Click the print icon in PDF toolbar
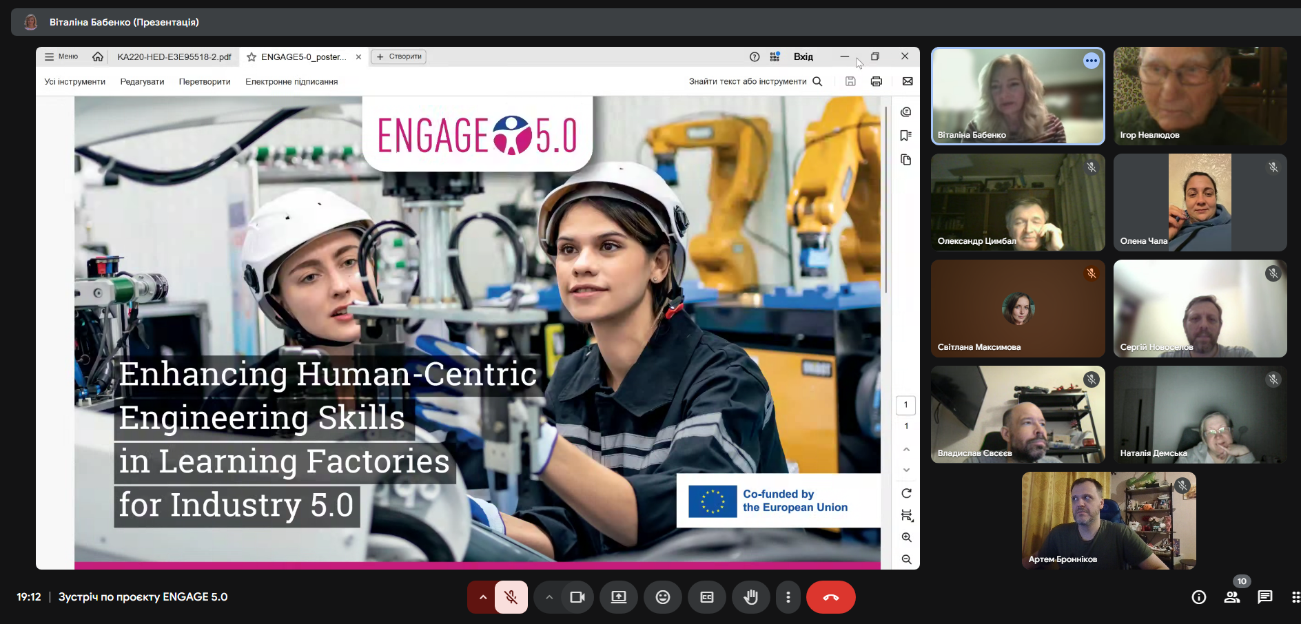Image resolution: width=1301 pixels, height=624 pixels. point(876,81)
